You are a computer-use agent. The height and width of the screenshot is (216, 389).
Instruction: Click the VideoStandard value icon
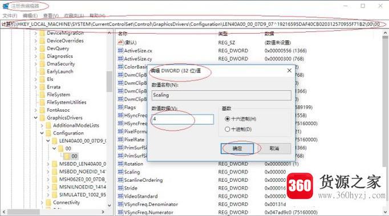coord(120,196)
